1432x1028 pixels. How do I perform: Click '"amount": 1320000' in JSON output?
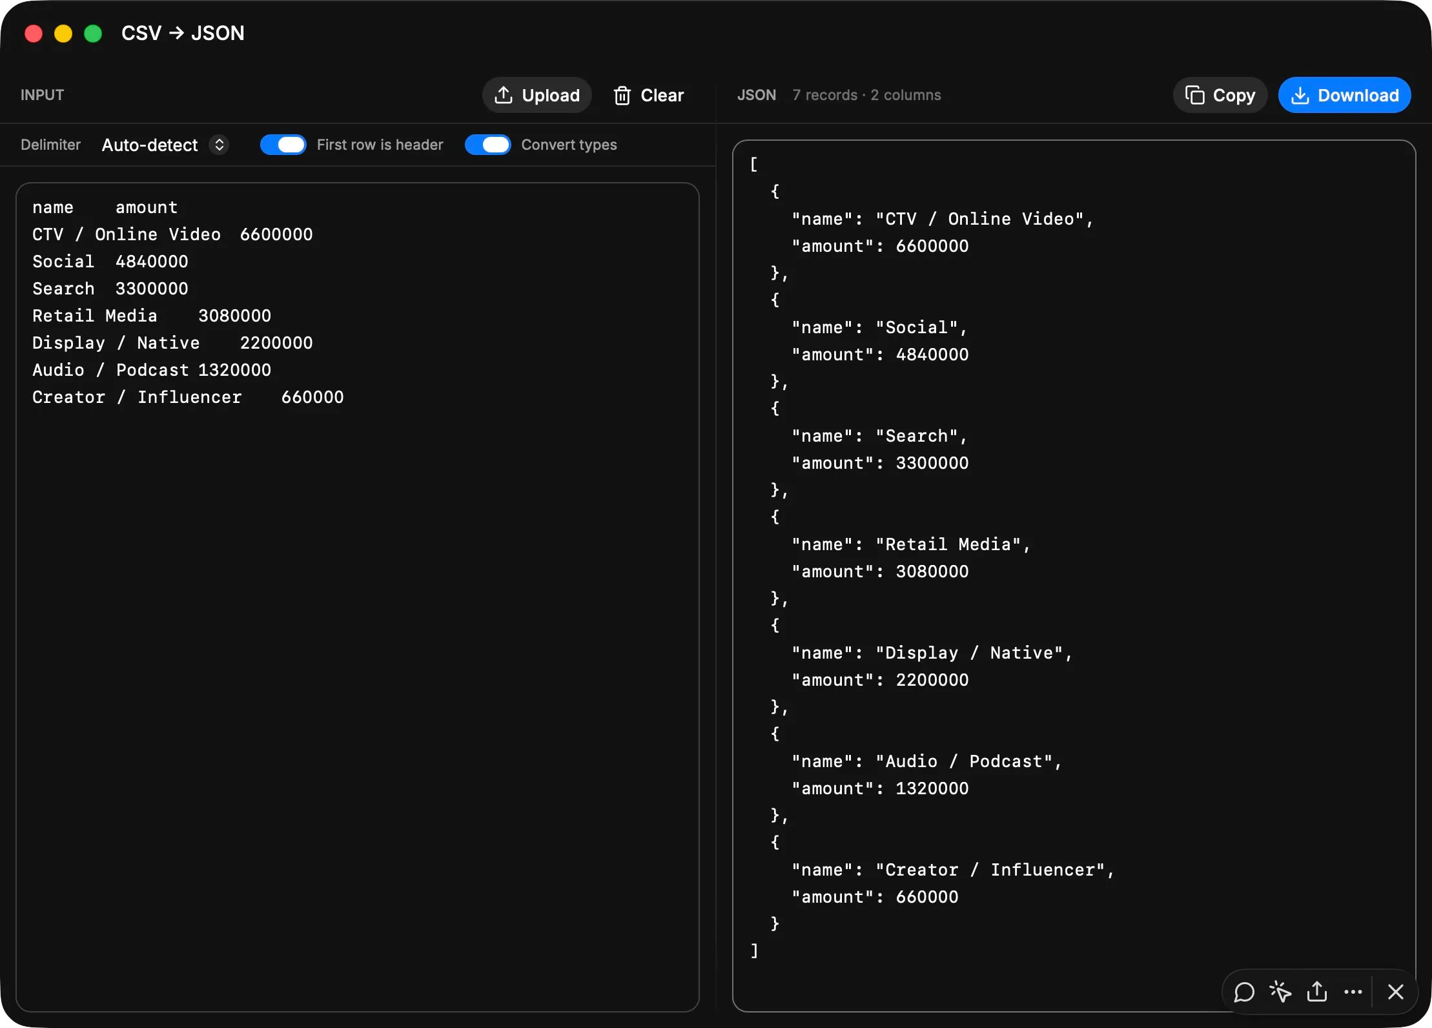click(x=880, y=788)
